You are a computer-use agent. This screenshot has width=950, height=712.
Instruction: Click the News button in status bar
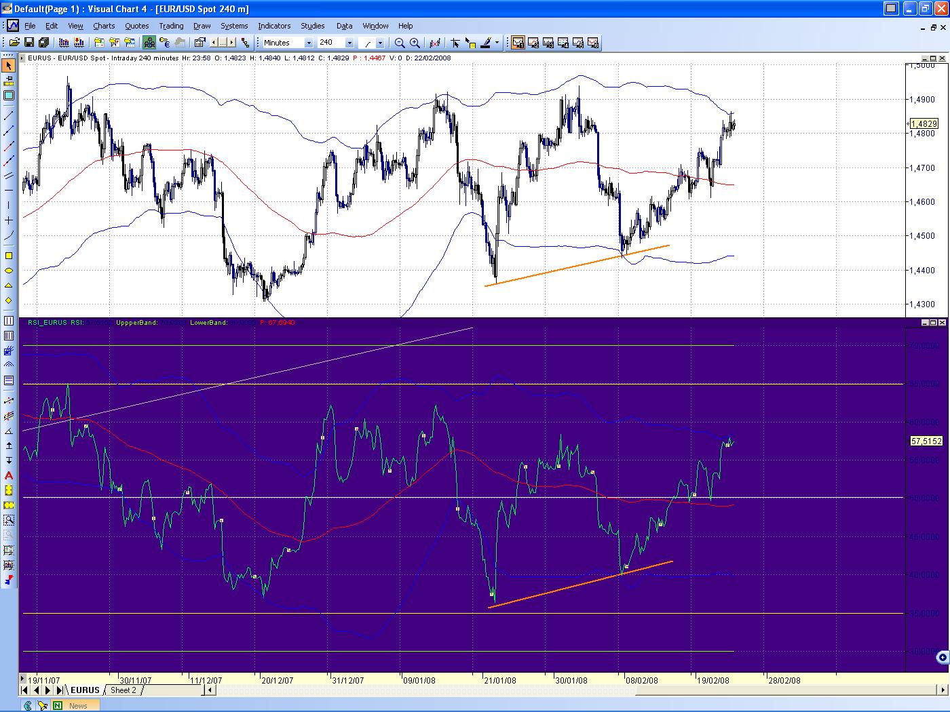coord(78,705)
